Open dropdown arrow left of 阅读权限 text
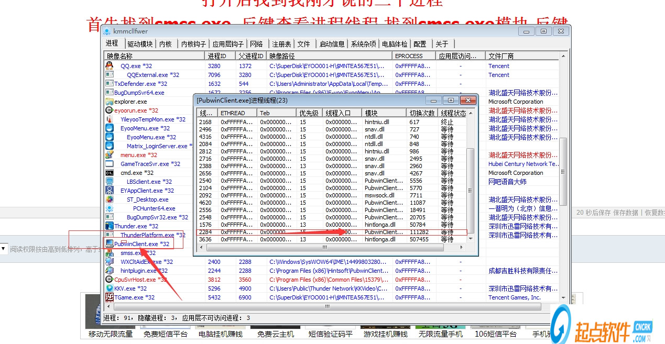The image size is (665, 344). tap(4, 249)
